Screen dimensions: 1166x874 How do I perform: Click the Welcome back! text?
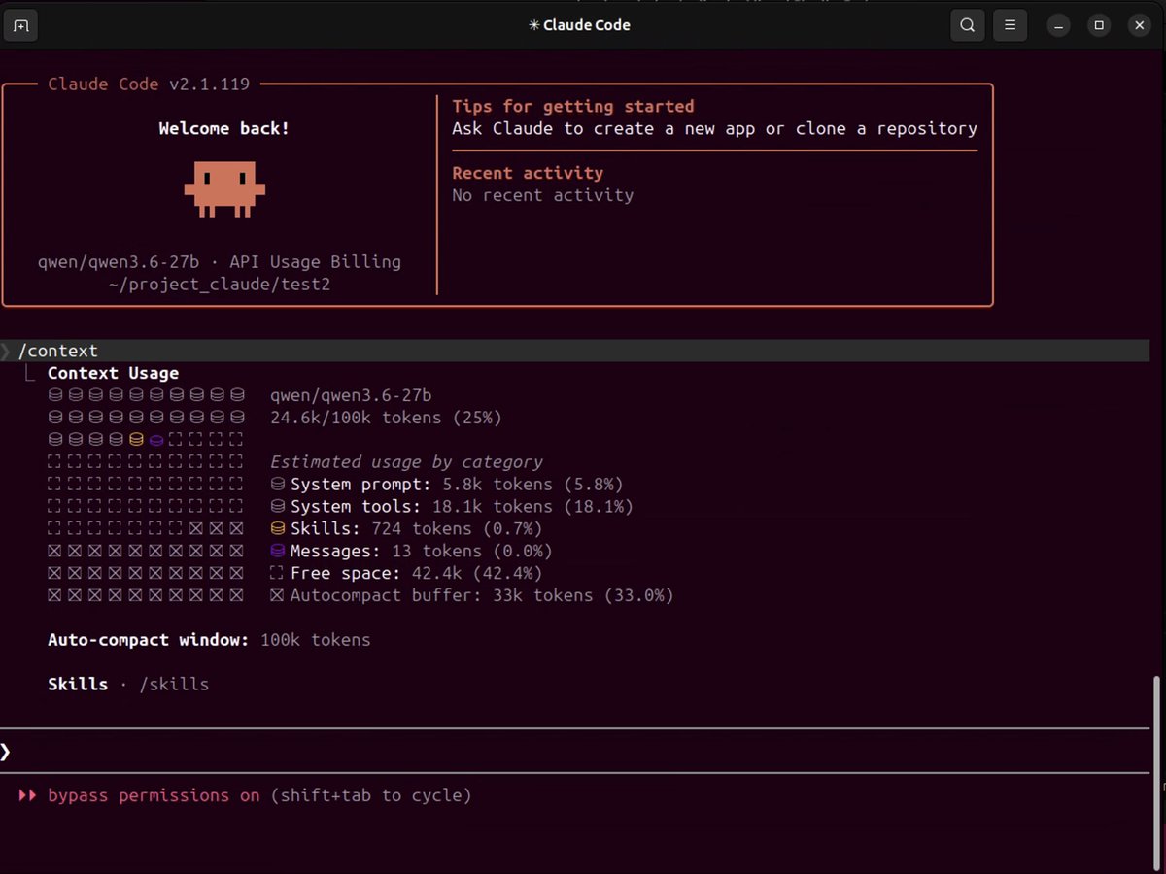pyautogui.click(x=224, y=128)
